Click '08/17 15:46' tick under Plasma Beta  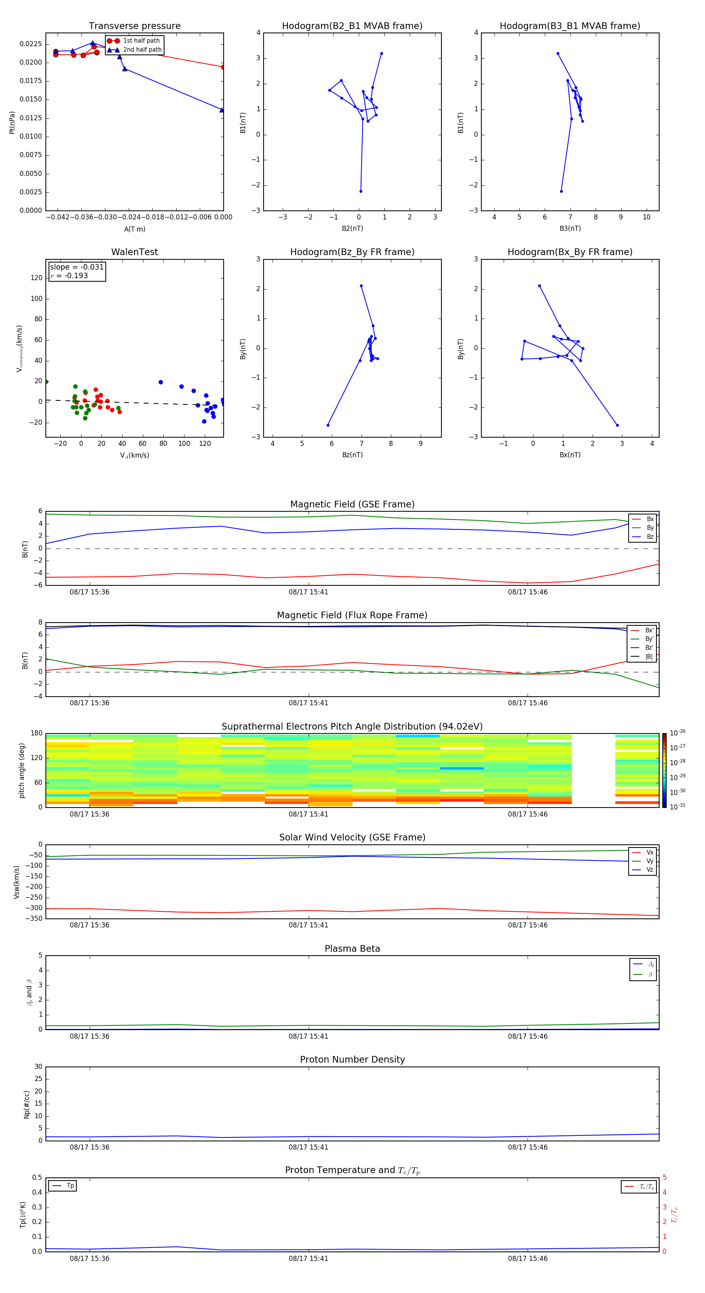pos(527,1036)
